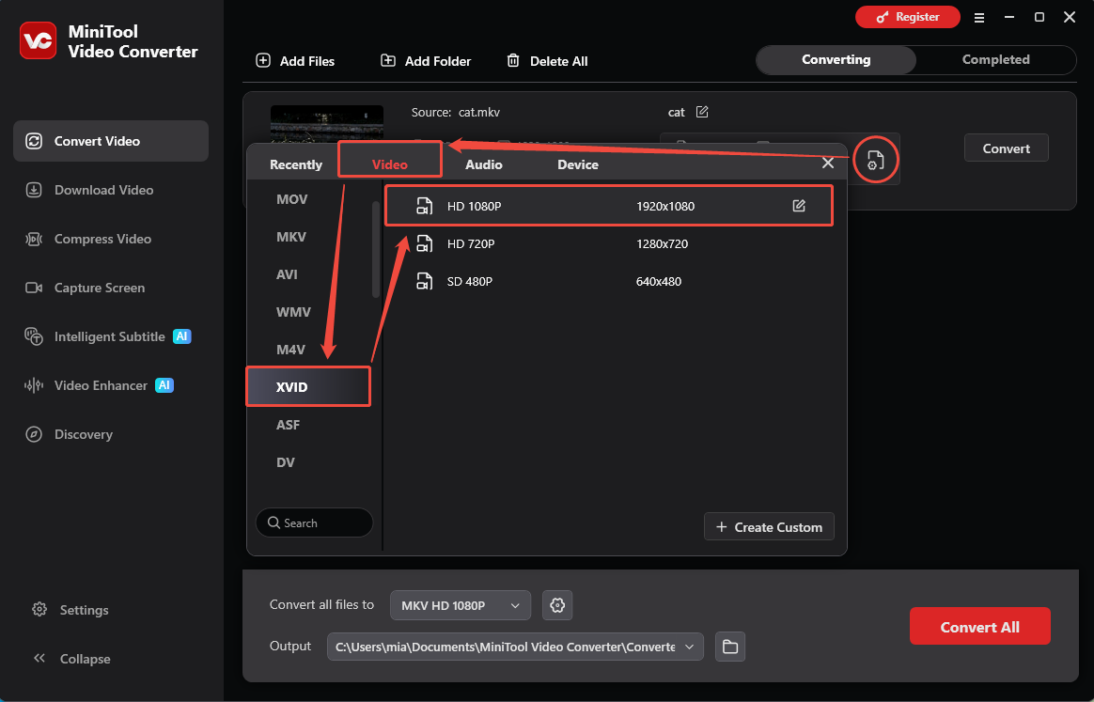This screenshot has width=1094, height=702.
Task: Open the Discovery section
Action: (69, 434)
